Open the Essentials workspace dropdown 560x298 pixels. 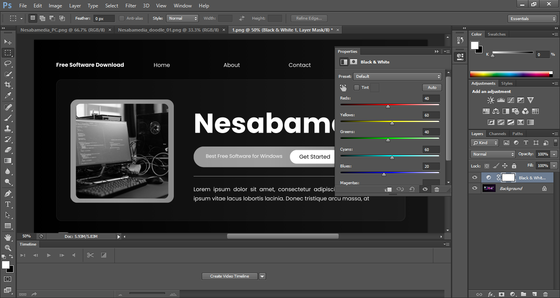tap(532, 19)
